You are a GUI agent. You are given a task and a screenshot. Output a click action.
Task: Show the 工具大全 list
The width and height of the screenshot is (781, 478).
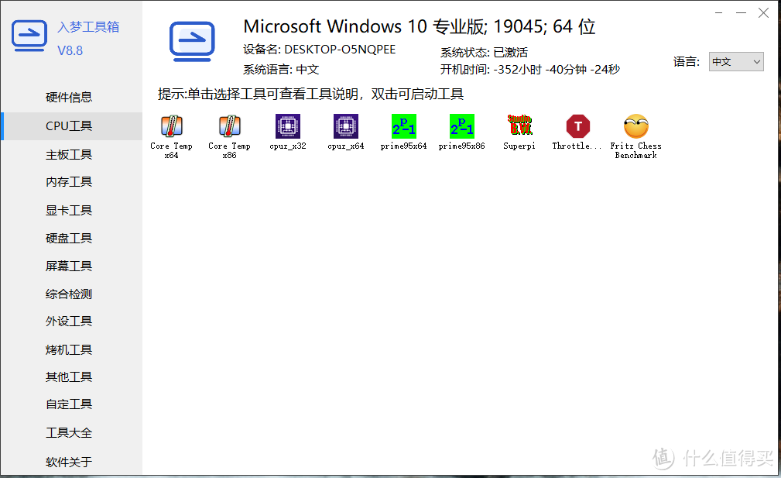pyautogui.click(x=69, y=432)
